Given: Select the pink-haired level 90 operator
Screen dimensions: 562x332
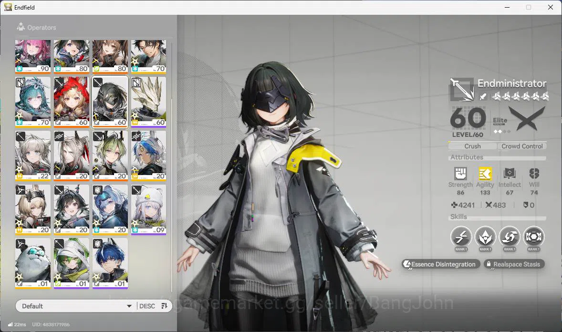Looking at the screenshot, I should 32,56.
